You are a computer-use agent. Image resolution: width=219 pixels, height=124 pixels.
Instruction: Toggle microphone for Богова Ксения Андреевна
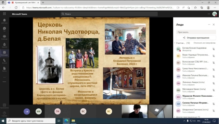point(214,49)
